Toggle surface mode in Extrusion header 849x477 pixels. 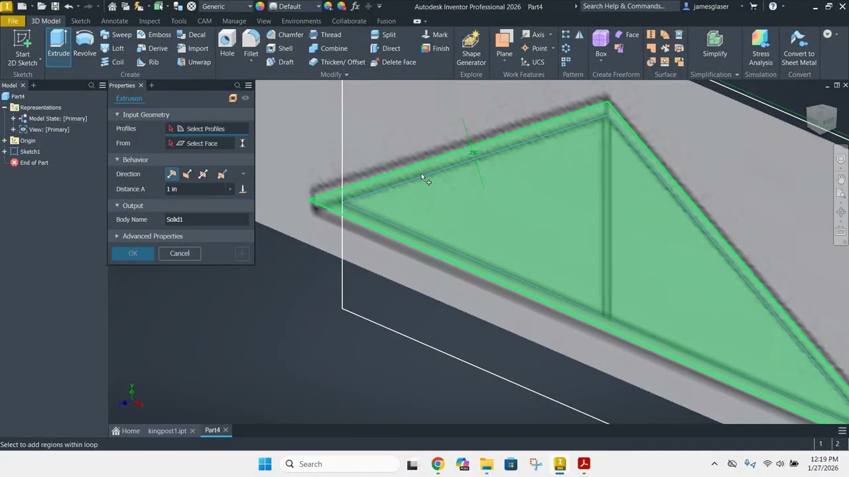tap(233, 98)
